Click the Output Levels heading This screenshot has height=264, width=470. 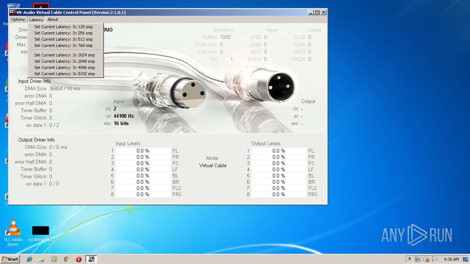[x=266, y=143]
